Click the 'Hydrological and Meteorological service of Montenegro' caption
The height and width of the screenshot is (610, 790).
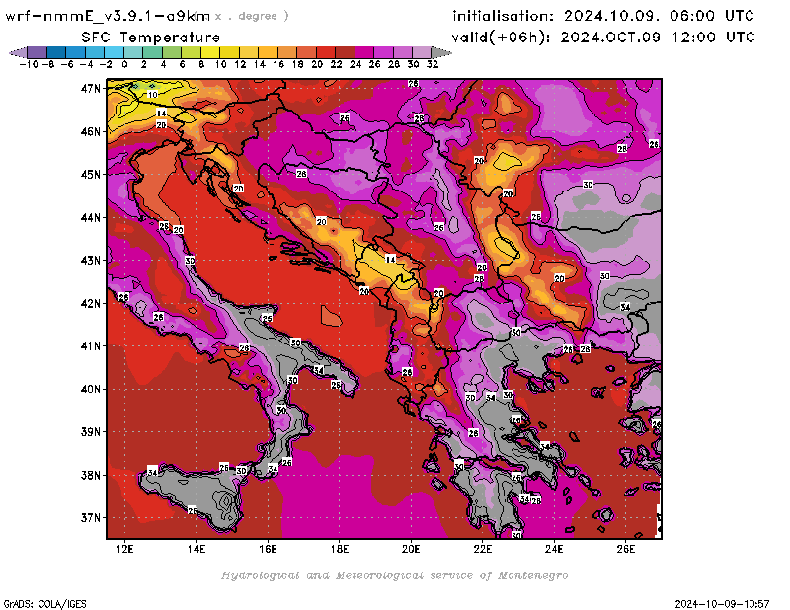pyautogui.click(x=394, y=575)
